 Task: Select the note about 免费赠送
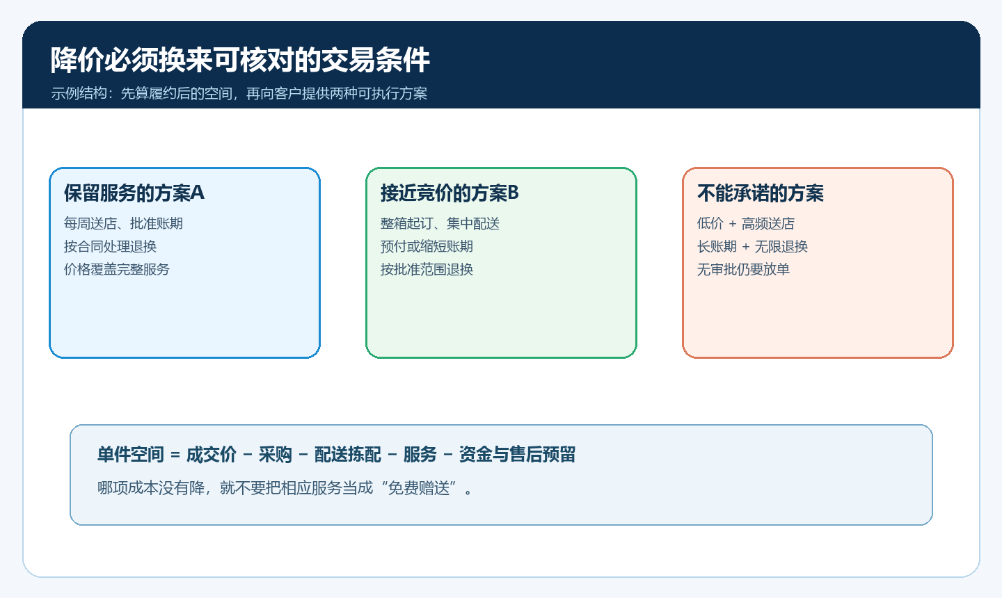[x=286, y=487]
